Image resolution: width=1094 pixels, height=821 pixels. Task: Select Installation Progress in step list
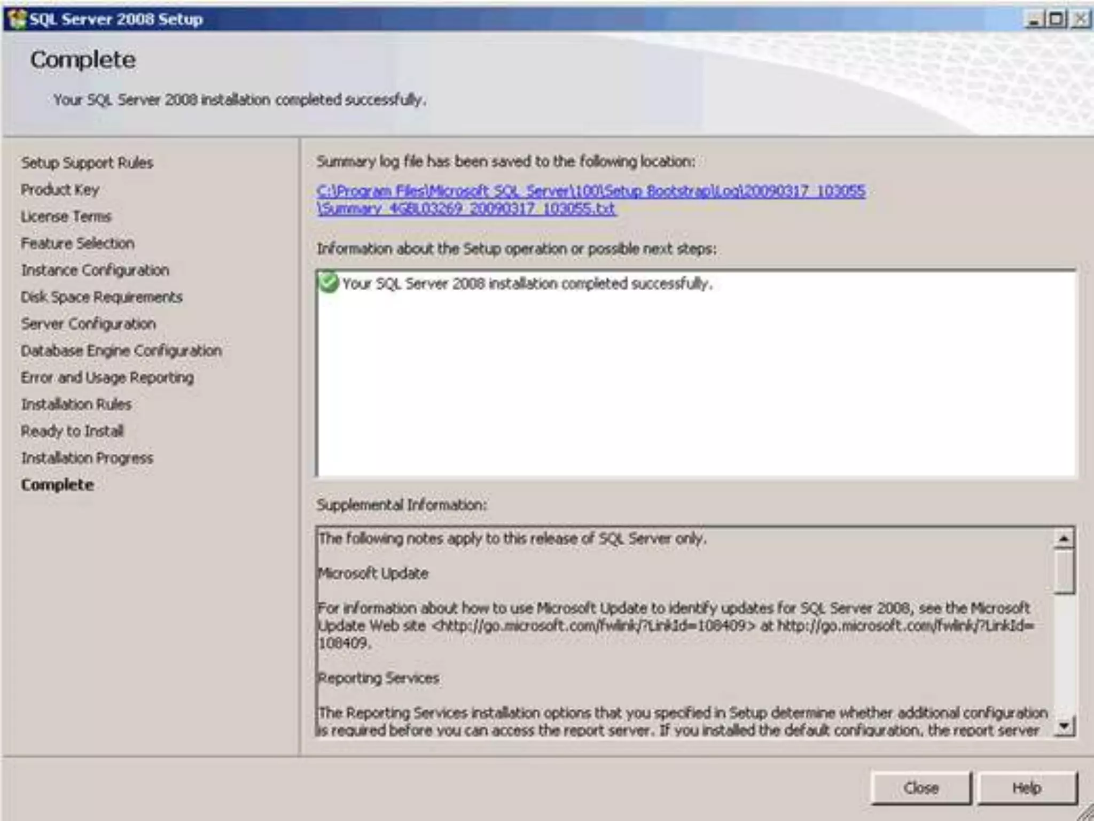pyautogui.click(x=87, y=458)
